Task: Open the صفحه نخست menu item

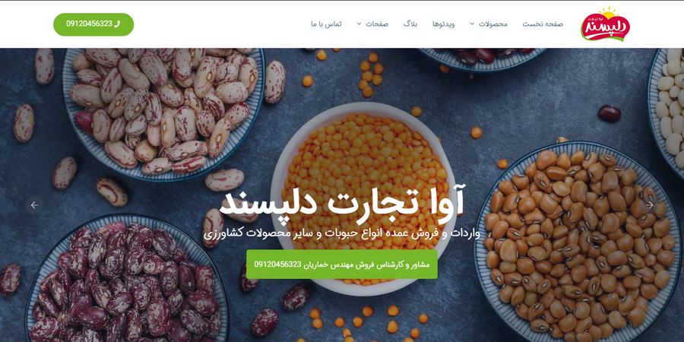Action: [x=543, y=24]
